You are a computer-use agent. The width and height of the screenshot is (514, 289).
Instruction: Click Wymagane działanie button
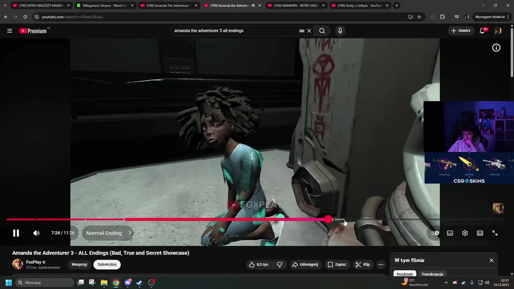tap(490, 17)
